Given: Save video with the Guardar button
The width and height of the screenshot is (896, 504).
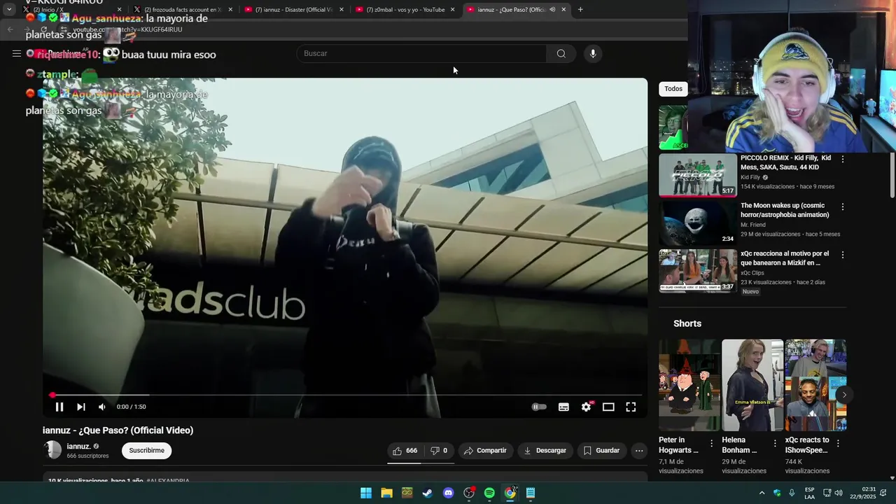Looking at the screenshot, I should 601,451.
